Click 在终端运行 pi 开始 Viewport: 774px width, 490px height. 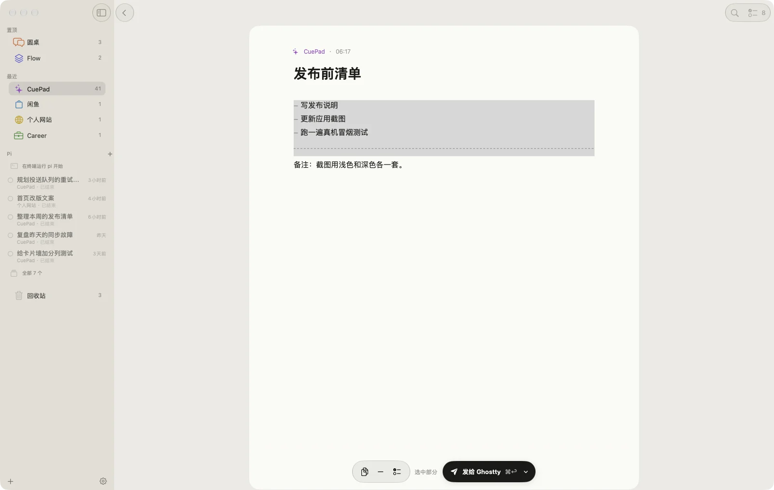point(43,166)
